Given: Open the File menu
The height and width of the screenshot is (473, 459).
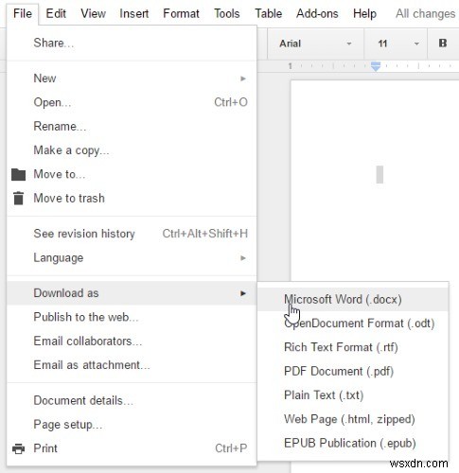Looking at the screenshot, I should point(23,13).
